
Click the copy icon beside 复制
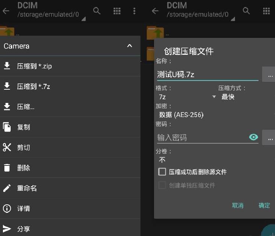coord(7,127)
